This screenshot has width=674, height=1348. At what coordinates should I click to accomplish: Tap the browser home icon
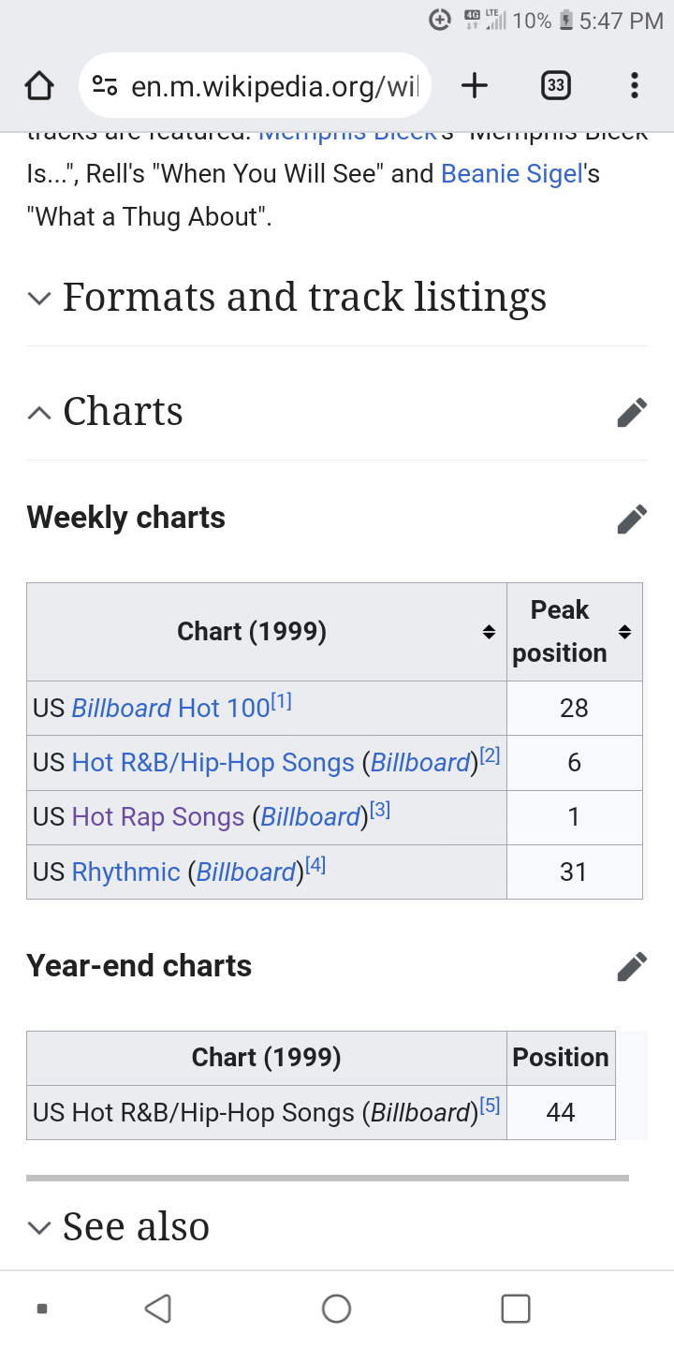38,86
